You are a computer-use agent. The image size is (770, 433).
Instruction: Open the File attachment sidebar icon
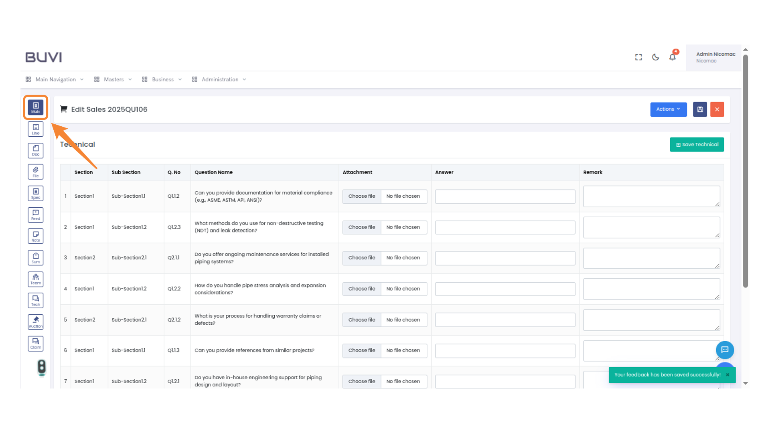coord(36,172)
